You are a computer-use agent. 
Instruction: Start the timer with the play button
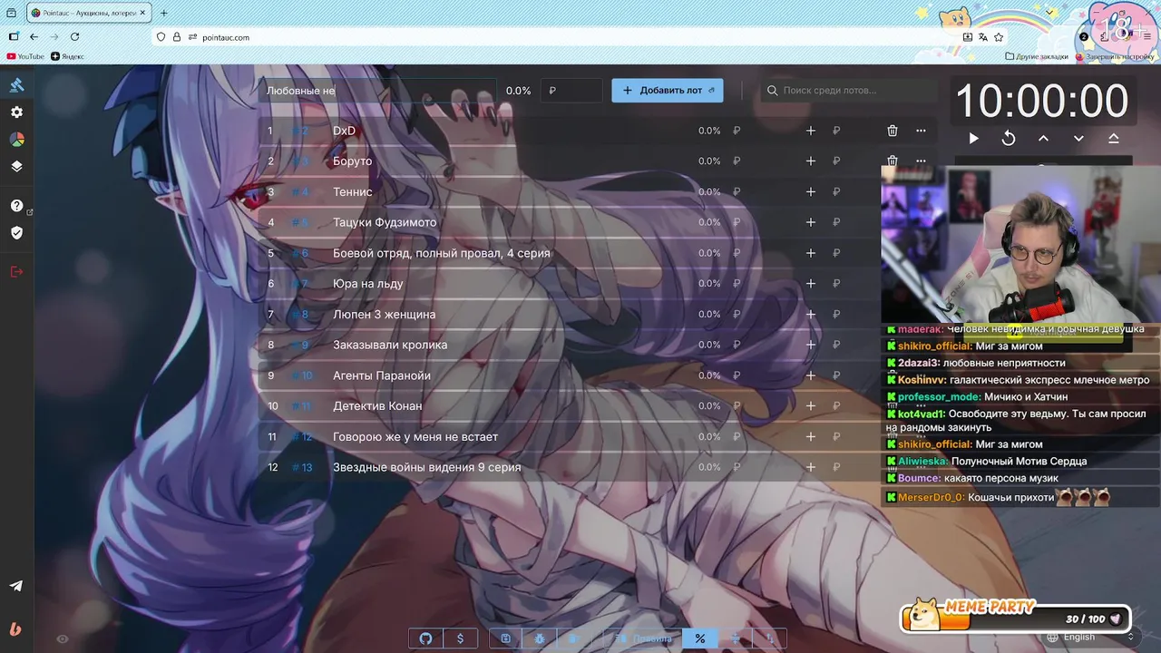pos(973,138)
